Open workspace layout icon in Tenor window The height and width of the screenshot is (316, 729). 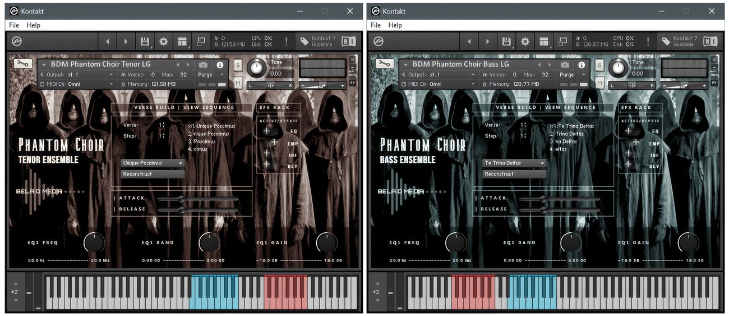click(182, 42)
